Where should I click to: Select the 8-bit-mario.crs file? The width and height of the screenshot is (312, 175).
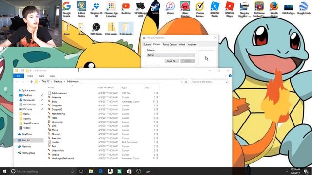coord(59,93)
